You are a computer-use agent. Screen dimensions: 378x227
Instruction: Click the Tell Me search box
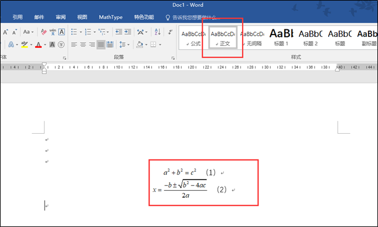(x=196, y=18)
